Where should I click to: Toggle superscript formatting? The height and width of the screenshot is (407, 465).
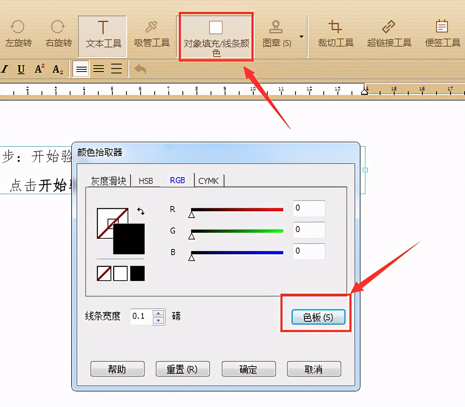tap(39, 69)
